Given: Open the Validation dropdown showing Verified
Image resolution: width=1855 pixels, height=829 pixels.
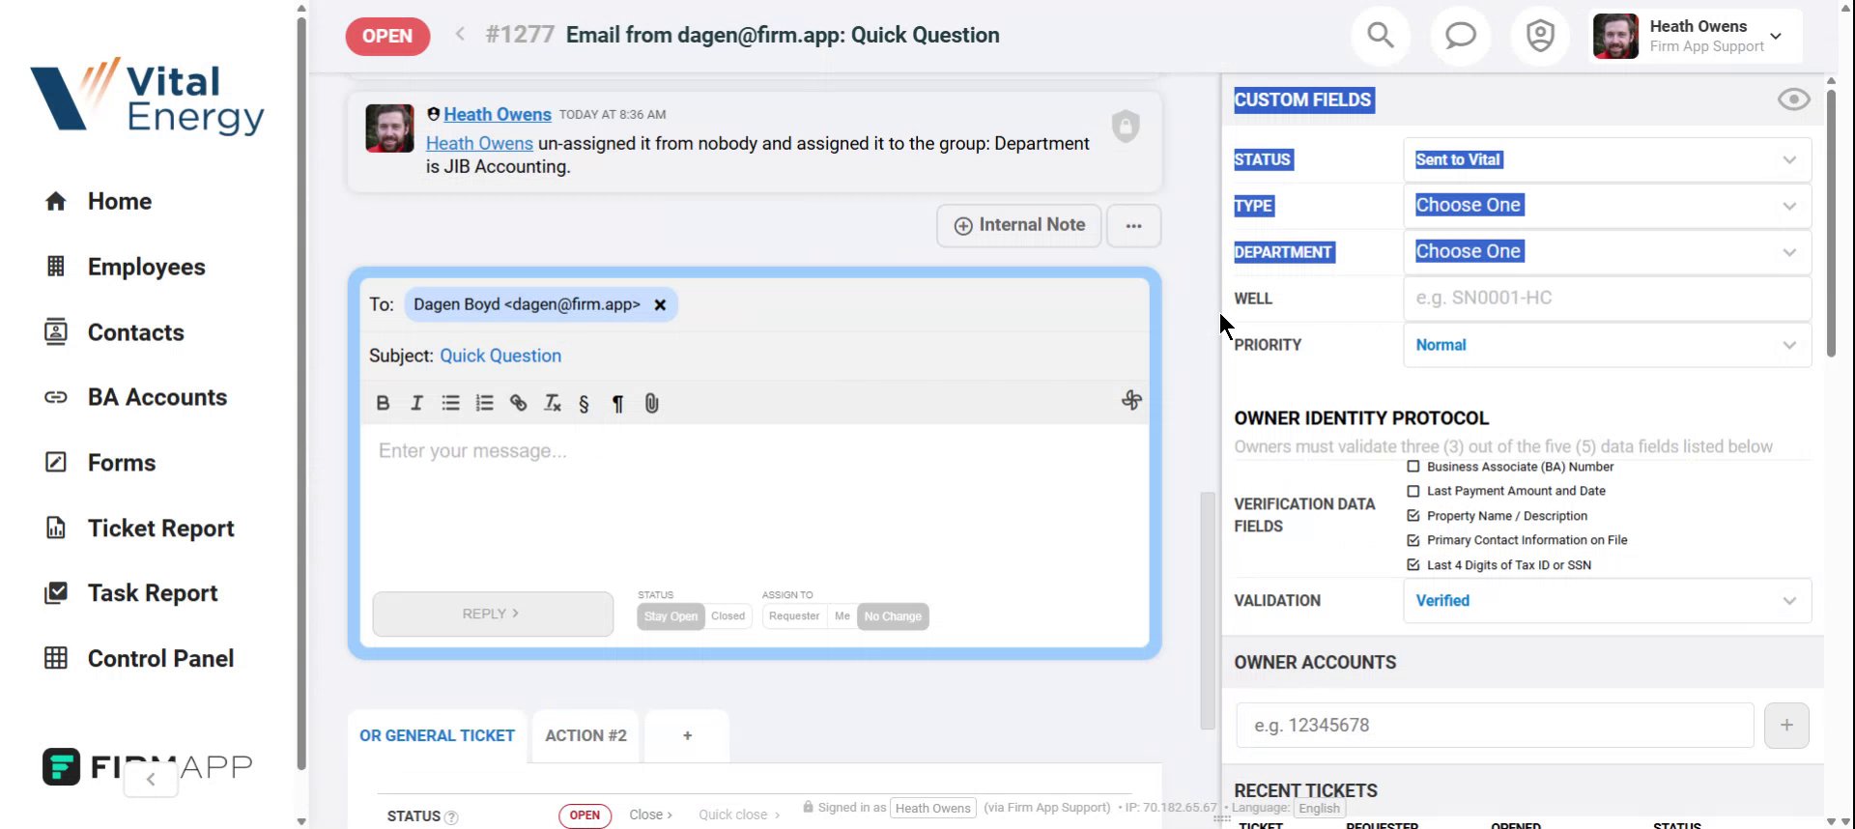Looking at the screenshot, I should click(x=1607, y=601).
